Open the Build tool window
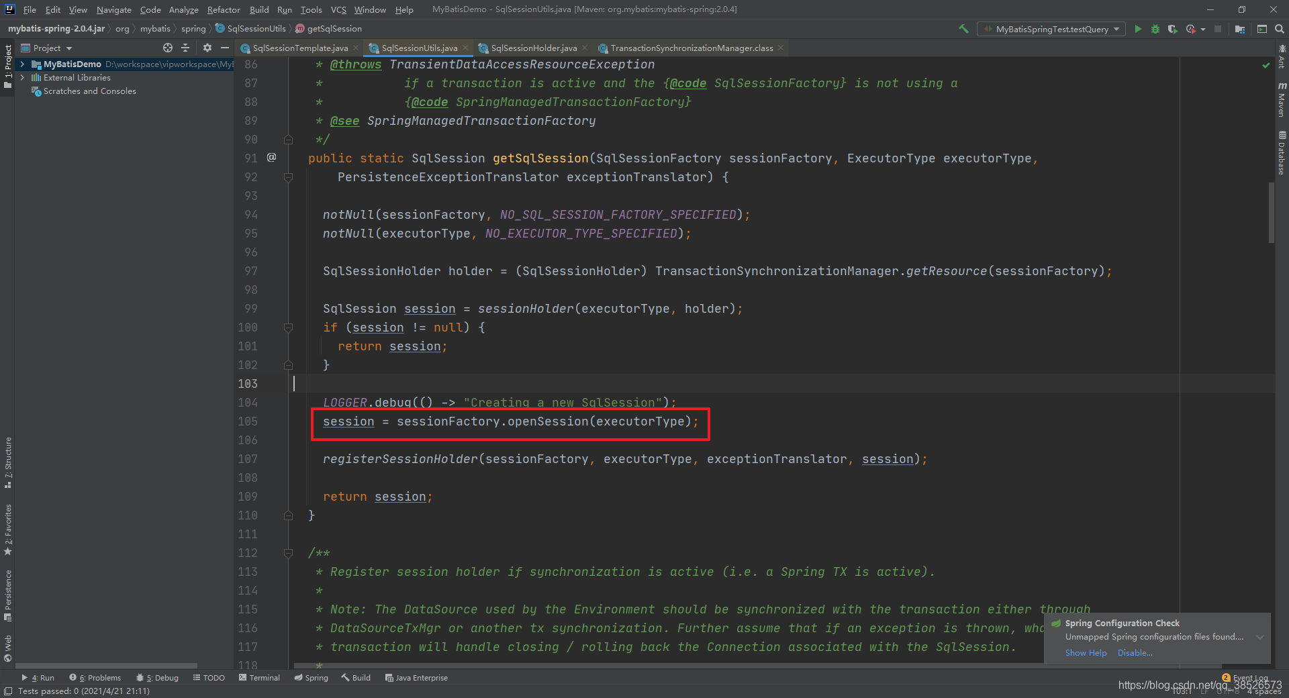This screenshot has width=1289, height=698. (356, 678)
